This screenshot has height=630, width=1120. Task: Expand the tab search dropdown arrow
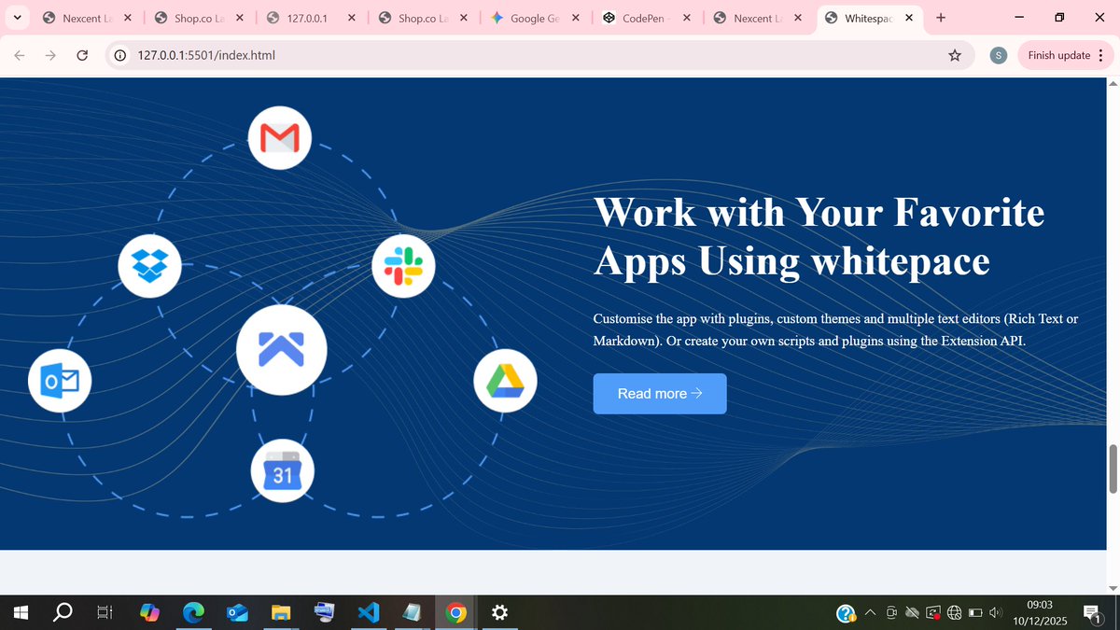pyautogui.click(x=17, y=18)
